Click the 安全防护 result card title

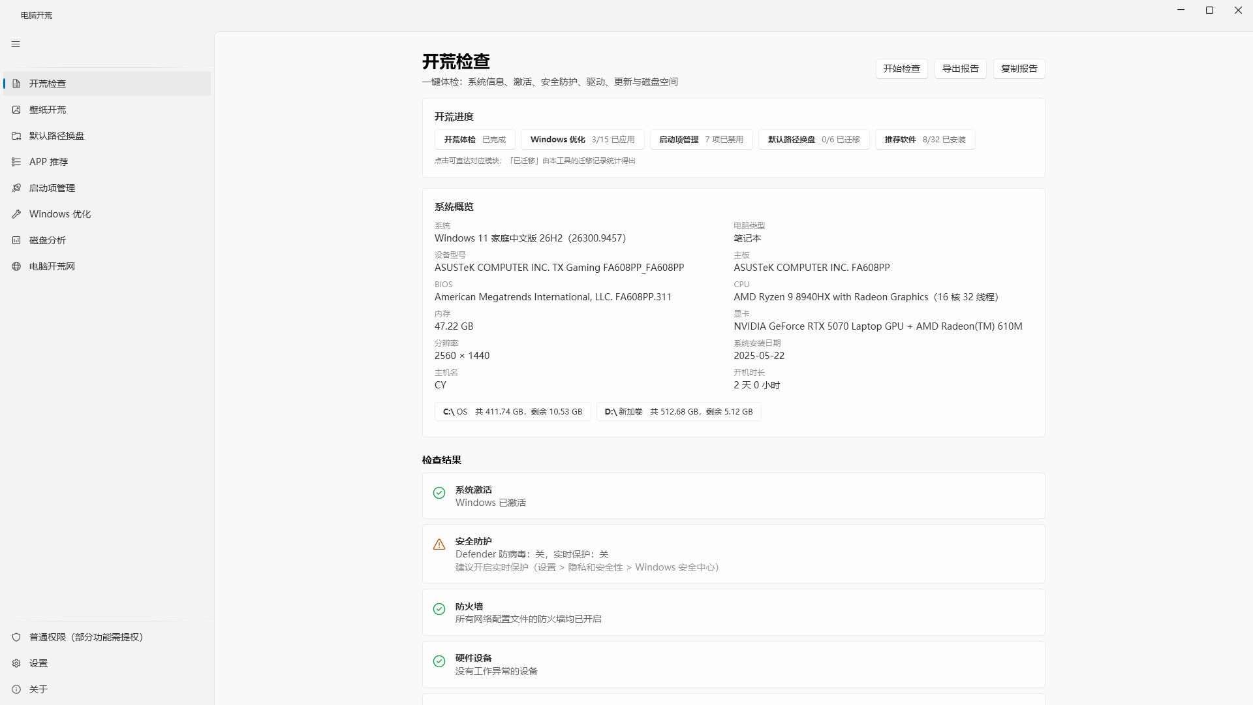[x=474, y=541]
